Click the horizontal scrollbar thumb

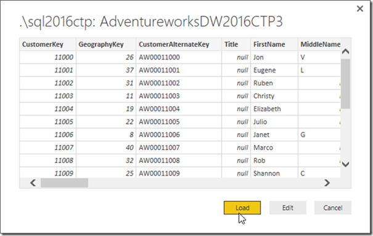click(x=64, y=183)
